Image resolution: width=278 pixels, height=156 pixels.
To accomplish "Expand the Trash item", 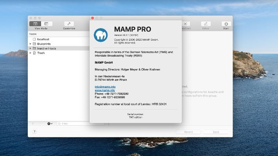I will click(x=30, y=53).
